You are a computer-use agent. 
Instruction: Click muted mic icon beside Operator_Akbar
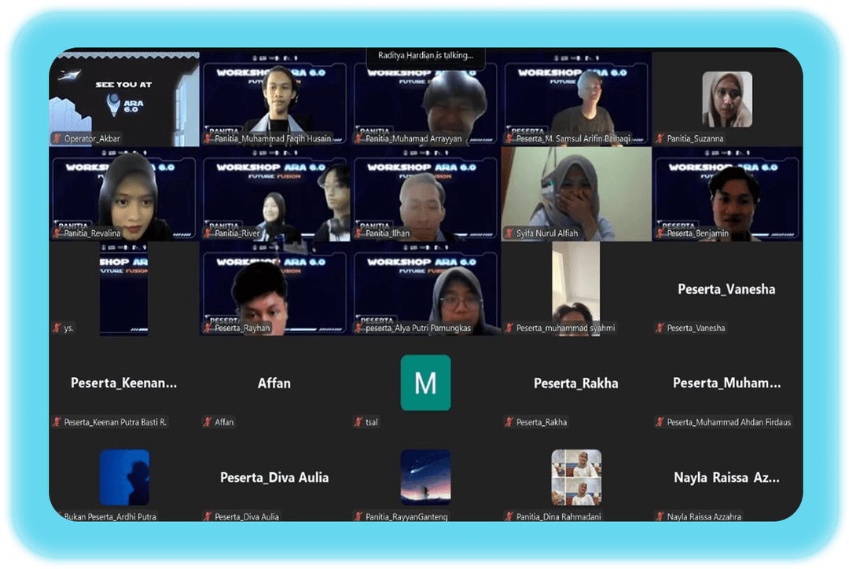pyautogui.click(x=57, y=138)
